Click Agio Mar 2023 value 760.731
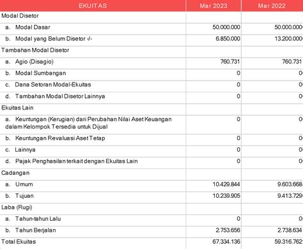This screenshot has height=249, width=303. click(x=230, y=61)
